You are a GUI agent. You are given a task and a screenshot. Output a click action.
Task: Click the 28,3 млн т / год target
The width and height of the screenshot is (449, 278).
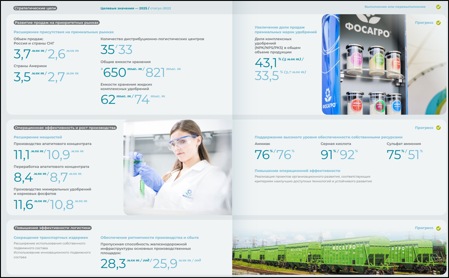(x=125, y=264)
